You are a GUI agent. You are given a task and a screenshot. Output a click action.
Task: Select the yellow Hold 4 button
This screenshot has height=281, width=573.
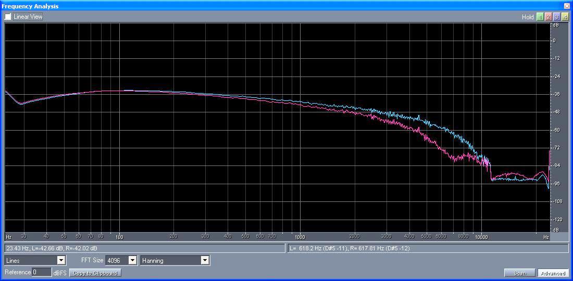tap(565, 17)
